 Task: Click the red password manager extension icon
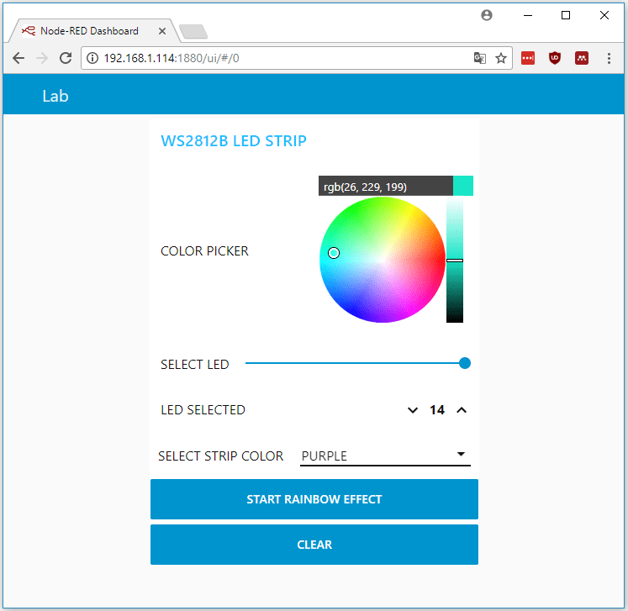coord(527,58)
